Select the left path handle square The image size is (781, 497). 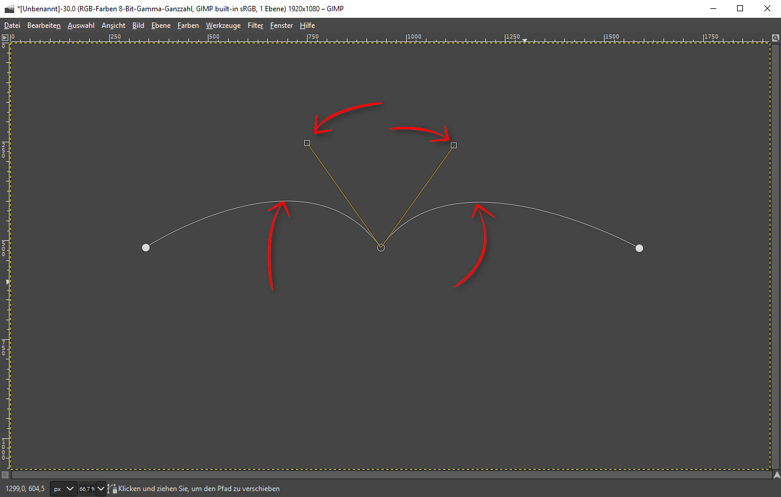[x=307, y=143]
